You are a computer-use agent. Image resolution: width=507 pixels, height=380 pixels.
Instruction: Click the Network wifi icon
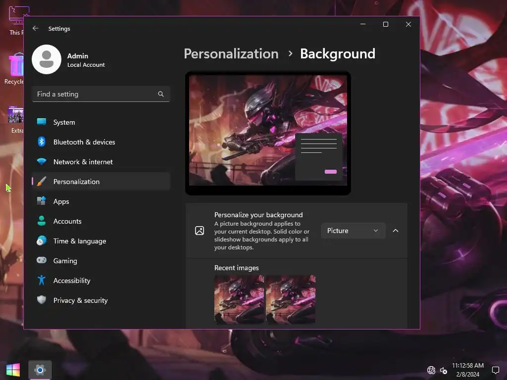click(x=42, y=162)
